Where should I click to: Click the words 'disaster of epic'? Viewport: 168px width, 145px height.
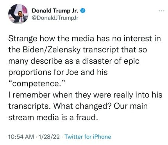(111, 61)
